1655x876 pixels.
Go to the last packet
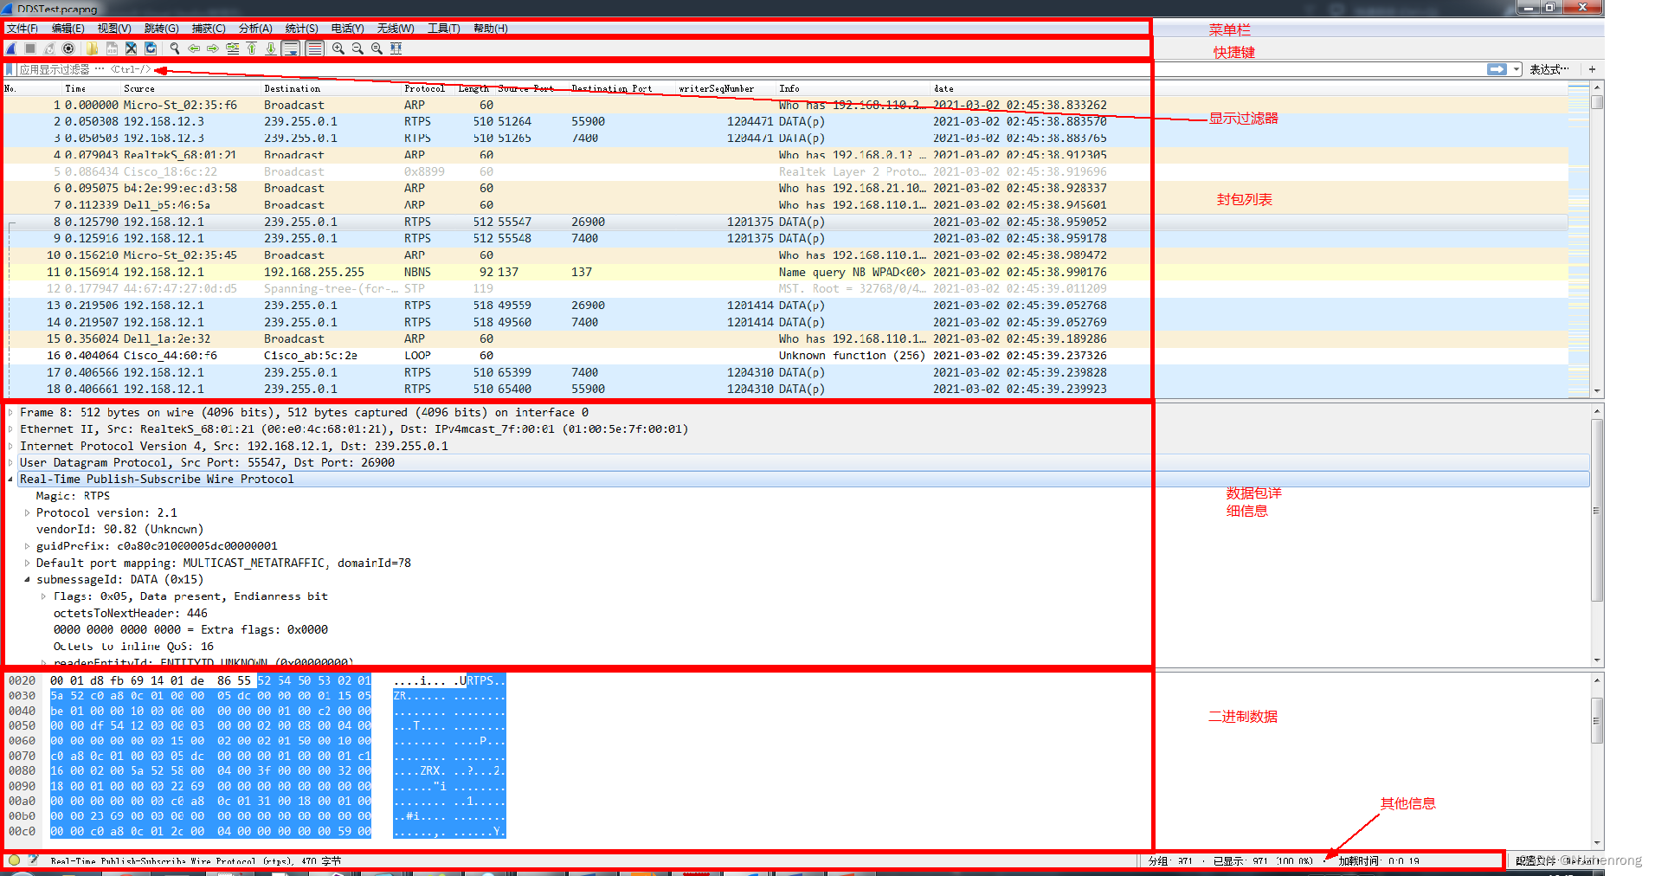point(271,48)
